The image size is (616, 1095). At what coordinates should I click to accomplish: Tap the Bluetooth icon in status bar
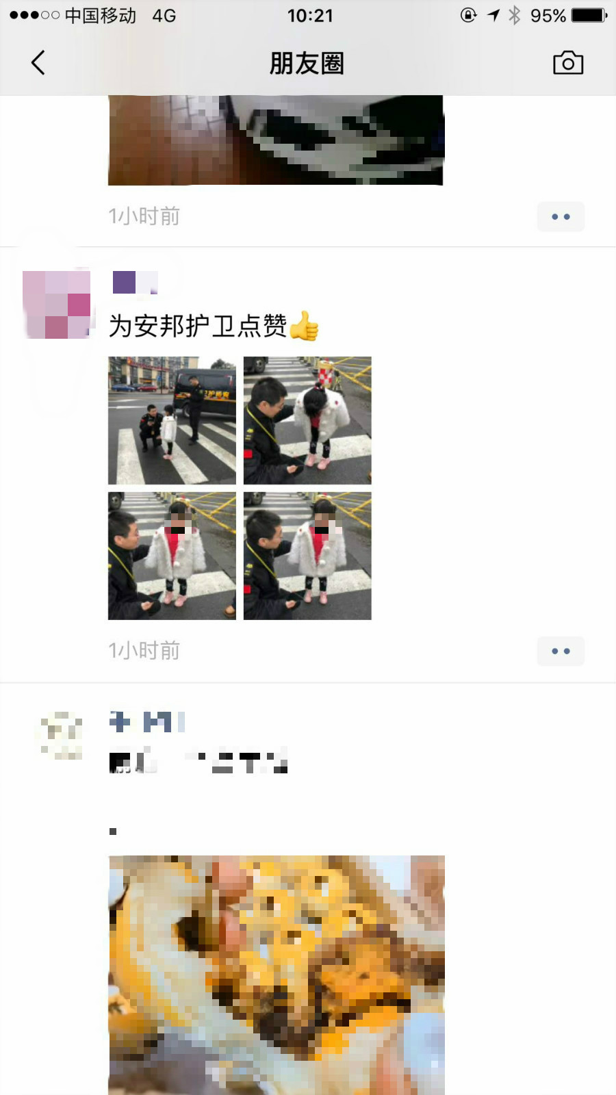[515, 15]
